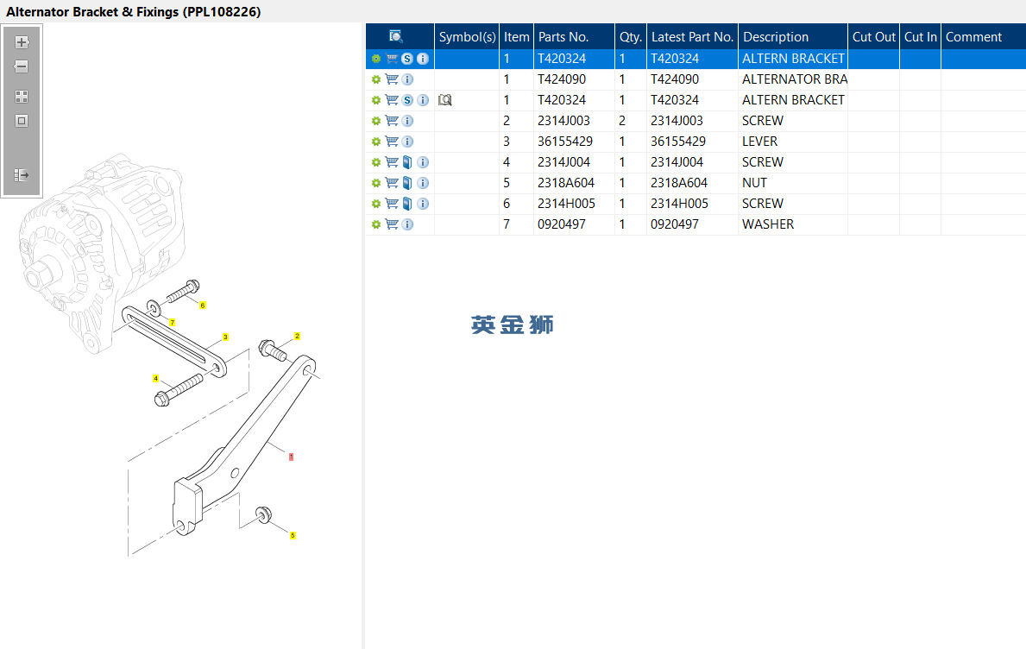Add screw 2314J004 to the cart
This screenshot has height=649, width=1026.
coord(392,162)
